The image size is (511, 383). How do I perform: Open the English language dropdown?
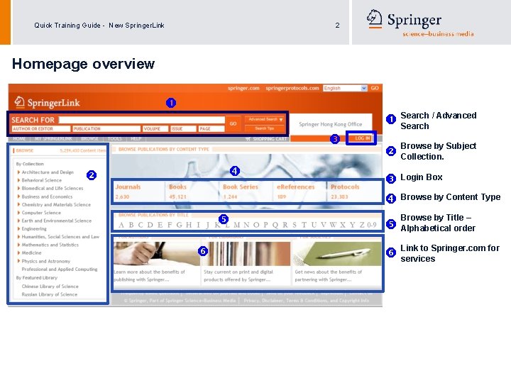click(x=345, y=88)
